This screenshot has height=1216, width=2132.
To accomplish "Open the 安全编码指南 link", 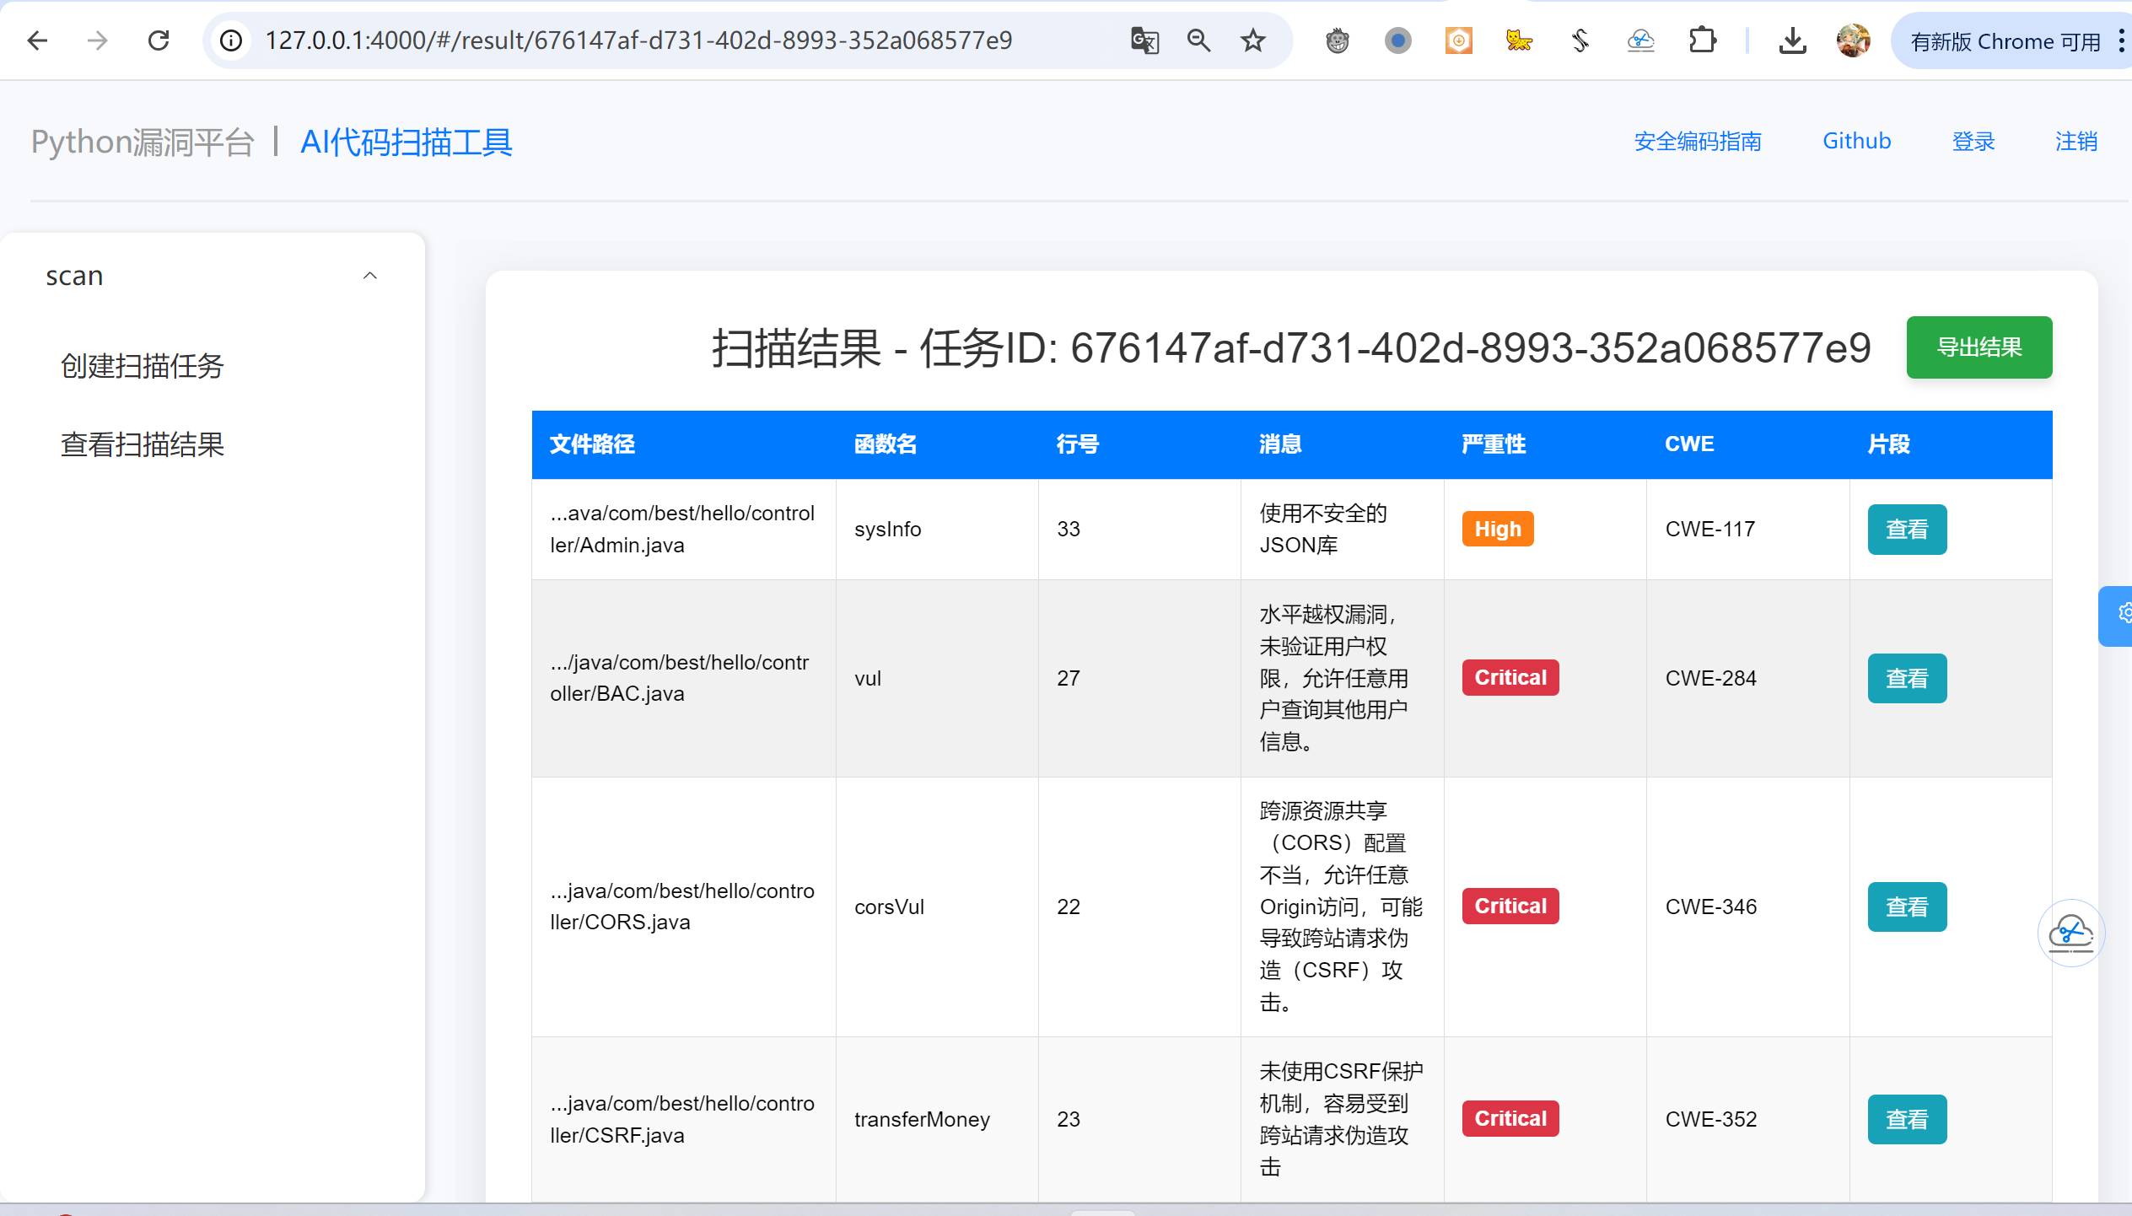I will pos(1697,142).
